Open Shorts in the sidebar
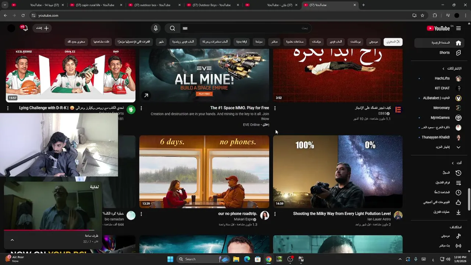The height and width of the screenshot is (265, 471). [x=439, y=53]
